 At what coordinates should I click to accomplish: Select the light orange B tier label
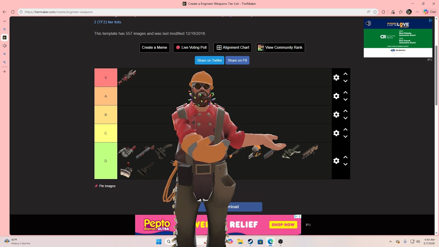[x=106, y=115]
